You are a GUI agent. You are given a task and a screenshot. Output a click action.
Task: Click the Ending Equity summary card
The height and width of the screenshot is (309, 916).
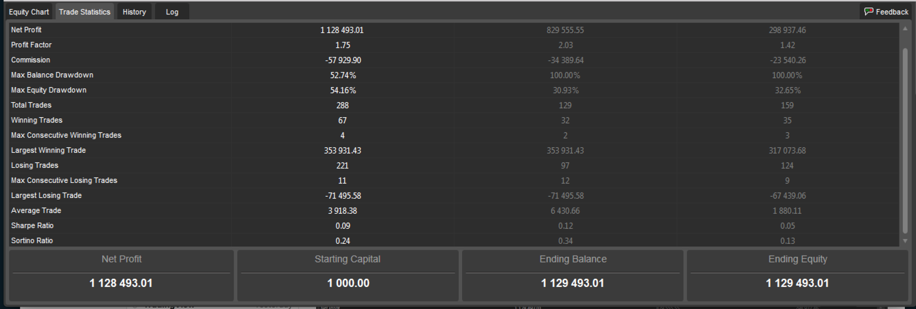coord(797,275)
